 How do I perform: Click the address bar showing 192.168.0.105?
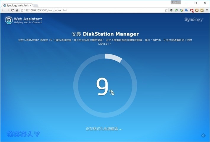89,10
